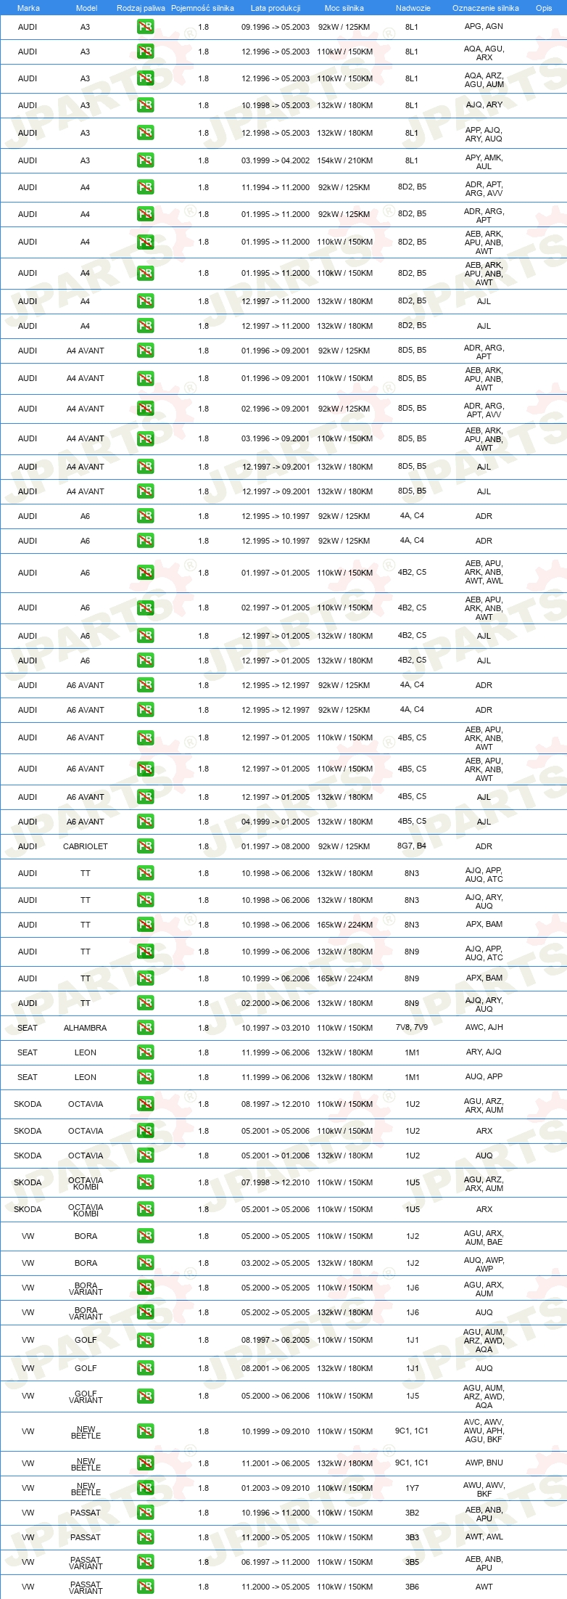
Task: Select the 'CABRIOLET' model cell
Action: tap(86, 846)
